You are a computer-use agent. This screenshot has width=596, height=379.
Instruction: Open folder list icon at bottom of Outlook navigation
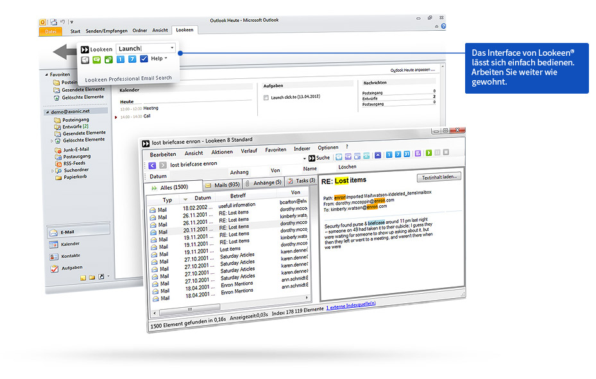[x=92, y=277]
